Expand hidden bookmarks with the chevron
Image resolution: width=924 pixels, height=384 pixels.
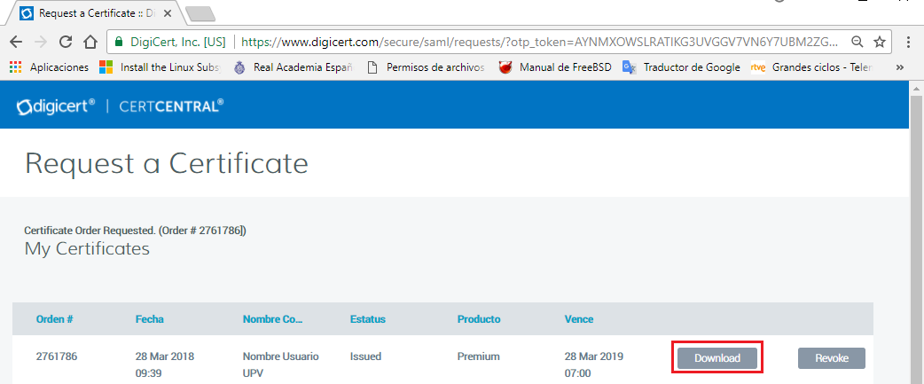click(900, 67)
